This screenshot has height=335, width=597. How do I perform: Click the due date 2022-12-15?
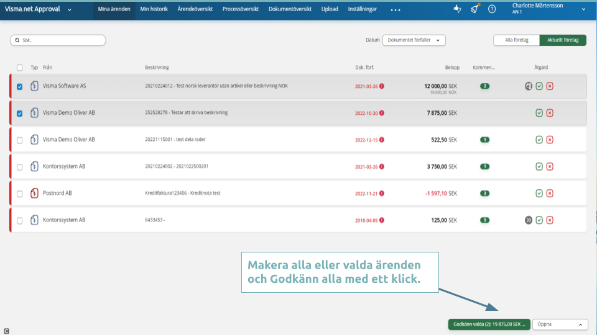(366, 140)
